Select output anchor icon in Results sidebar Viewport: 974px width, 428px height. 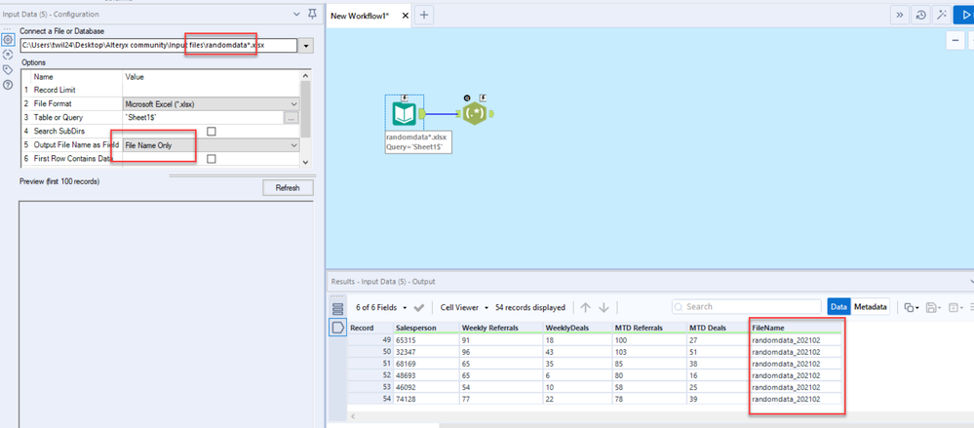(338, 328)
